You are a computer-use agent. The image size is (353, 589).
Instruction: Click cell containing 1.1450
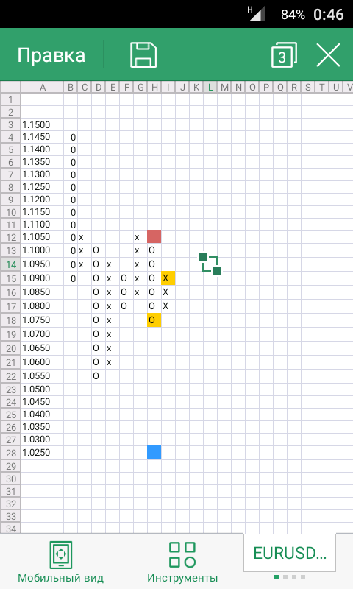click(43, 137)
